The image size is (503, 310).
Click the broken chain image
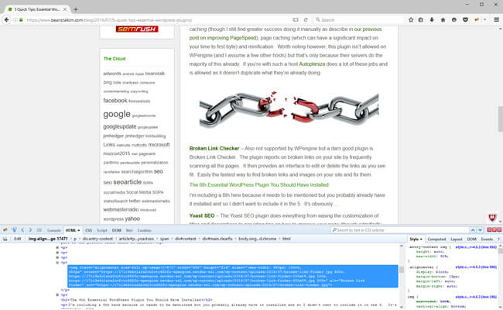(x=289, y=110)
